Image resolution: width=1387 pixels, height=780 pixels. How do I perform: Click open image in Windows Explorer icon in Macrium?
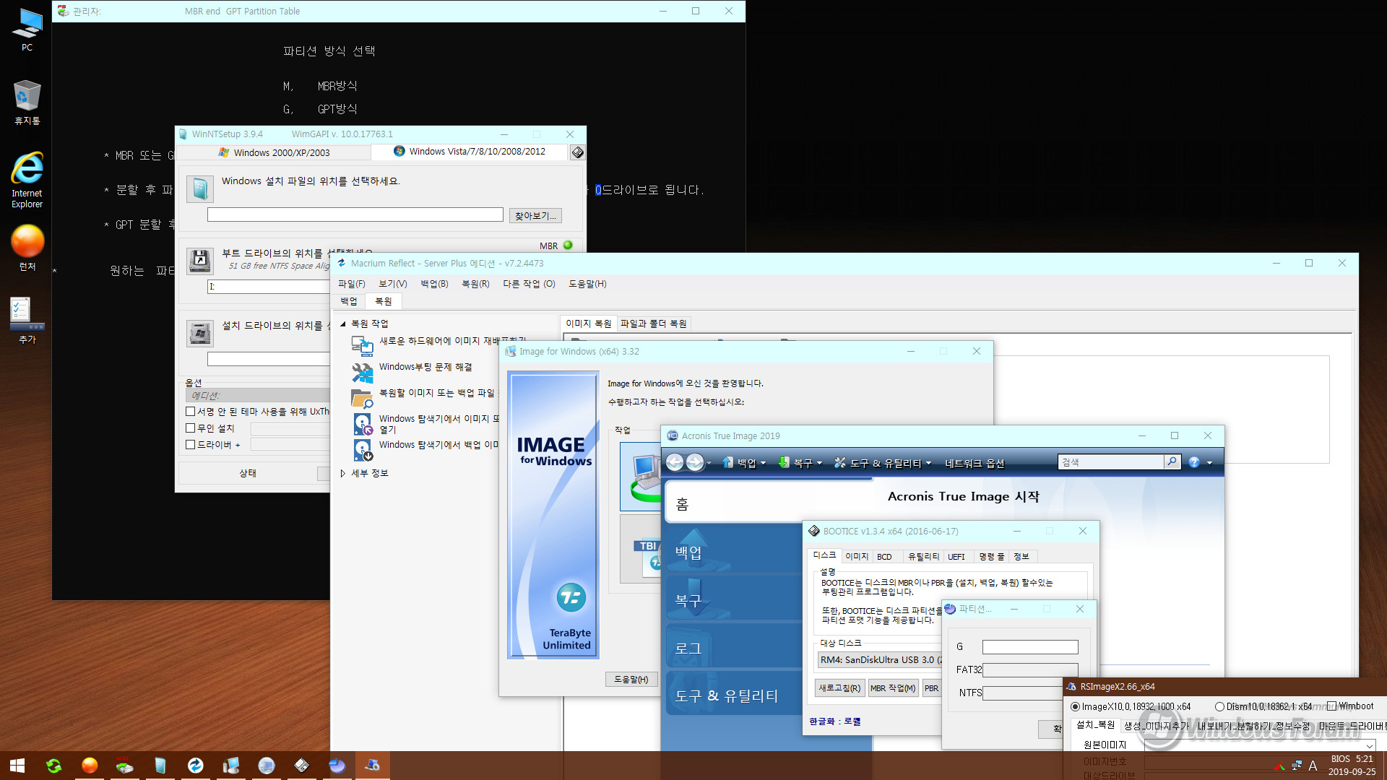pyautogui.click(x=363, y=424)
